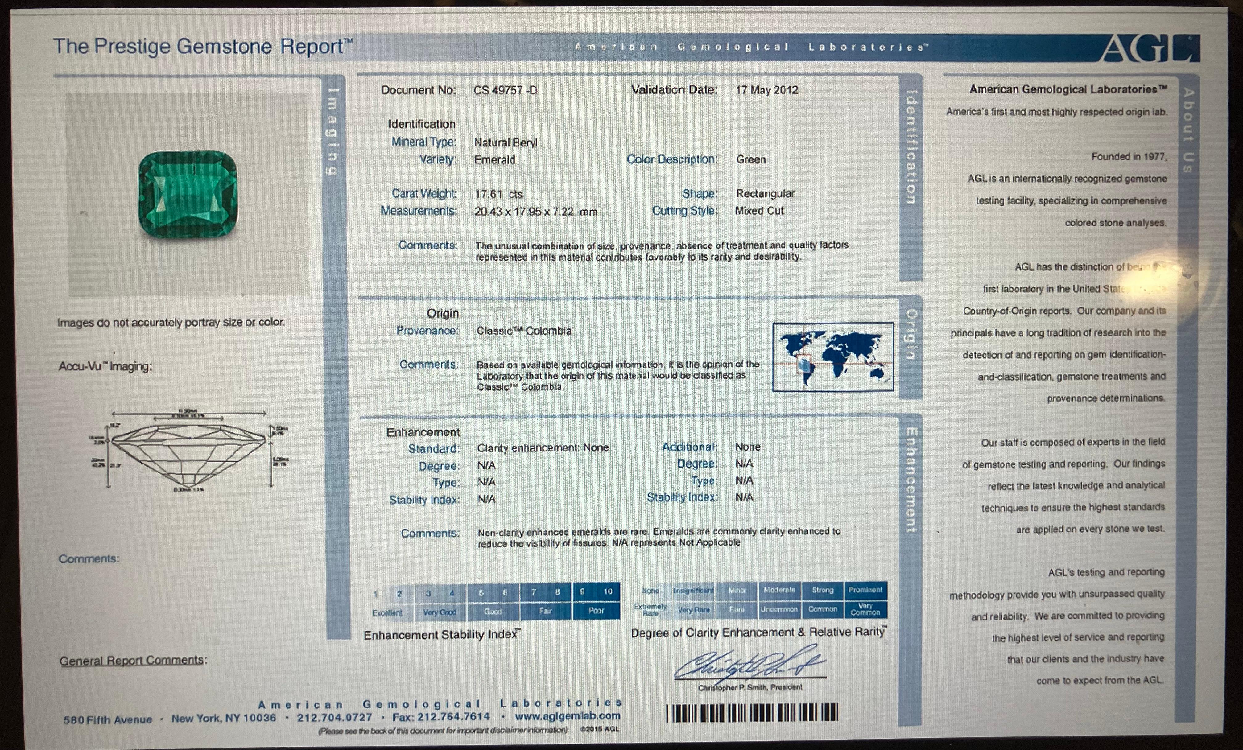The height and width of the screenshot is (750, 1243).
Task: Click the variety value 'Emerald'
Action: (x=495, y=160)
